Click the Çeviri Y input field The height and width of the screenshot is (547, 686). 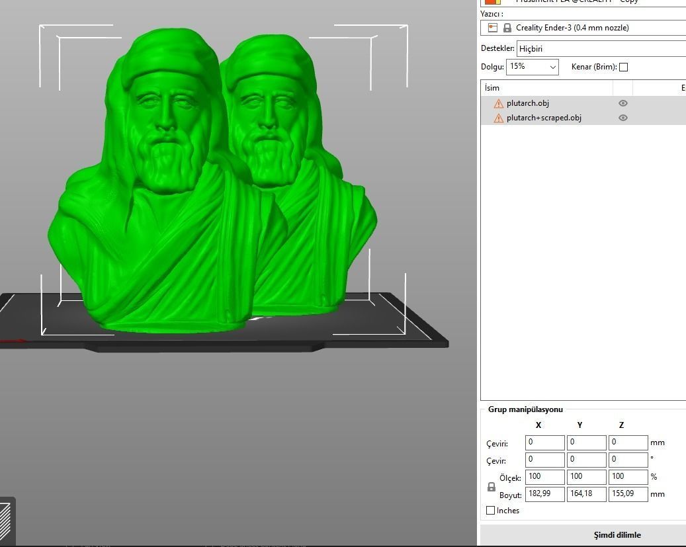coord(586,442)
